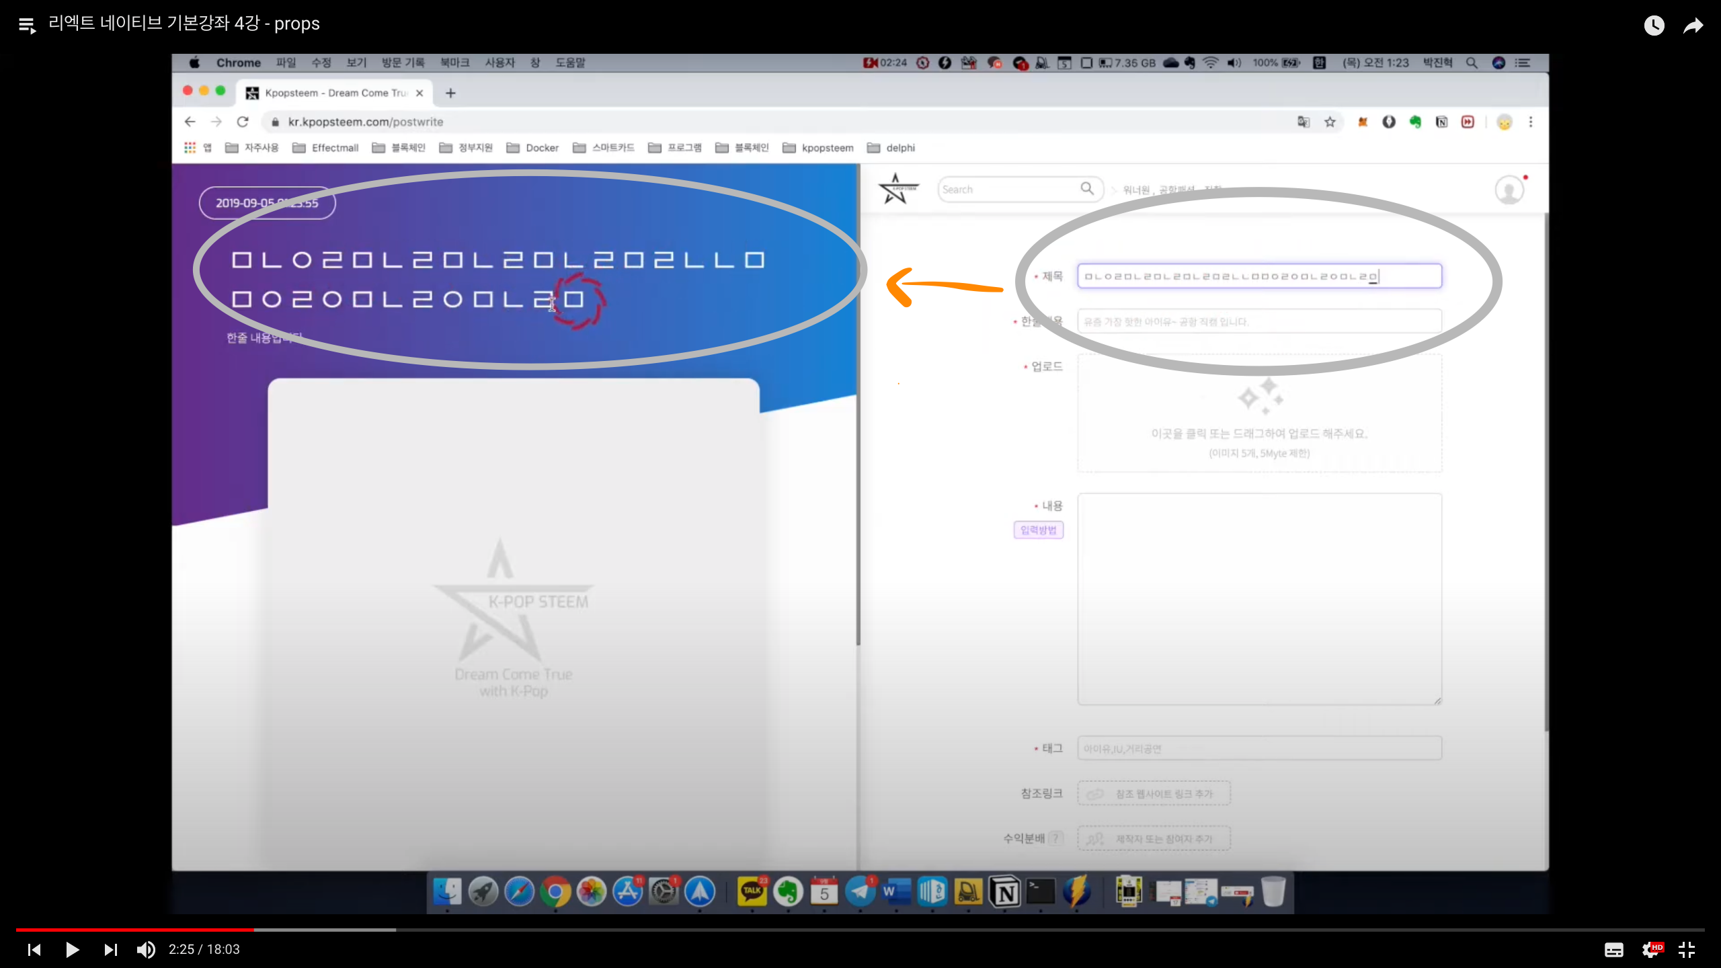Open the playlist queue icon
Screen dimensions: 1721x968
click(27, 26)
